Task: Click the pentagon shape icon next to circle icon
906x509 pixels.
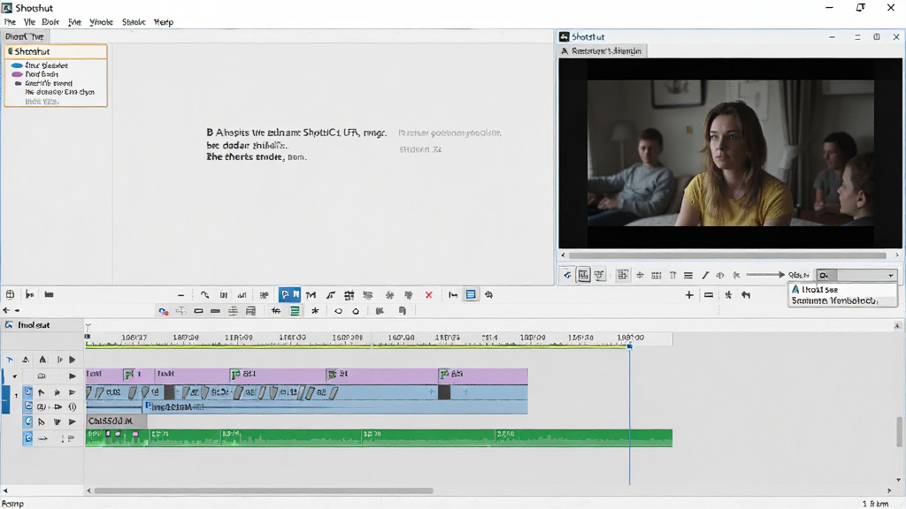Action: (356, 311)
